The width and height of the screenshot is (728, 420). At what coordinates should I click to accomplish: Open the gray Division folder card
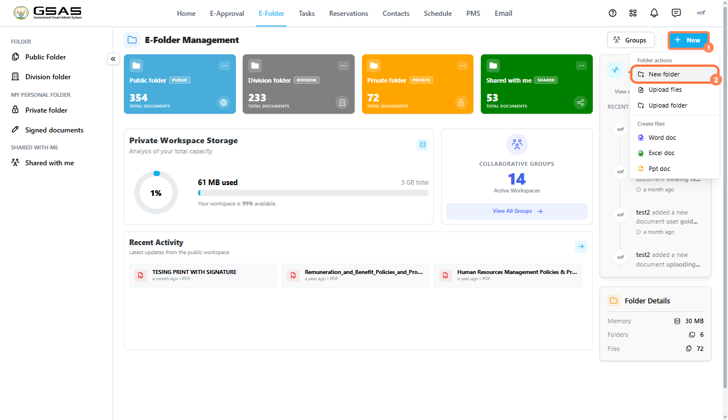click(x=299, y=84)
